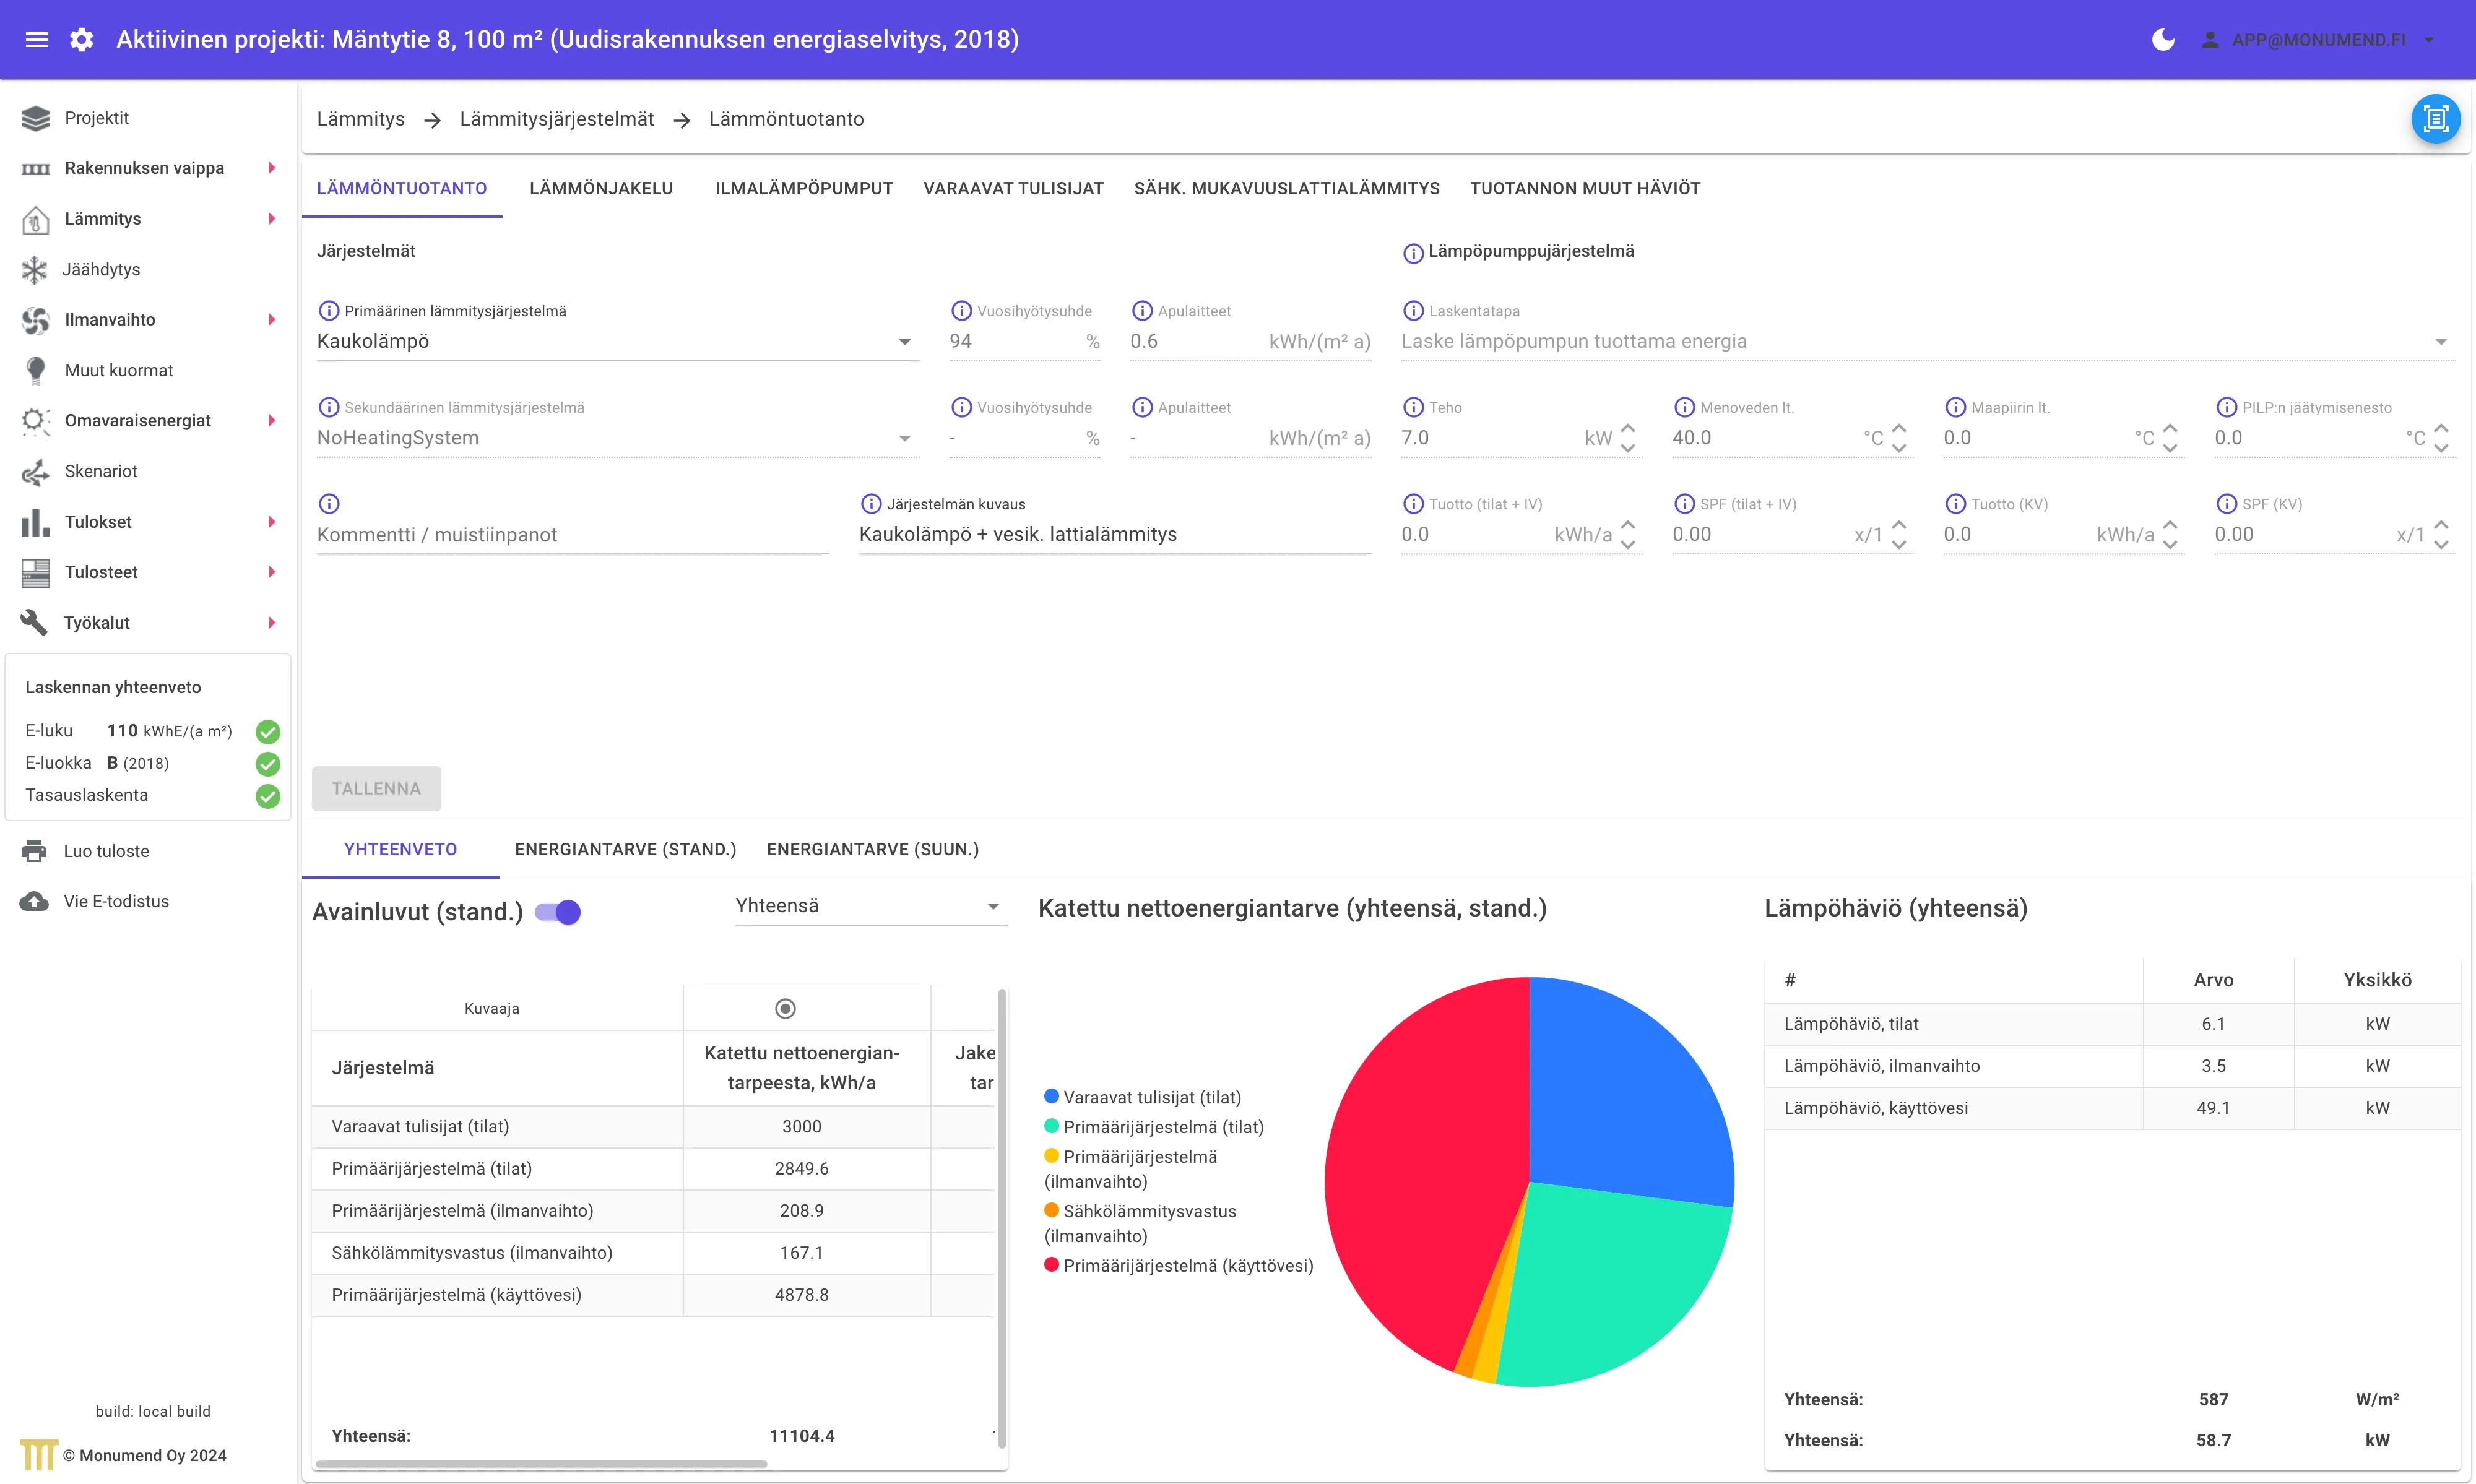Click info icon for Sekundäärinen lämmitysjärjestelmä
The height and width of the screenshot is (1484, 2476).
point(328,407)
